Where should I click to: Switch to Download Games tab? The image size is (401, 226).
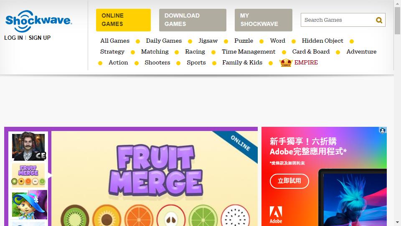(193, 20)
